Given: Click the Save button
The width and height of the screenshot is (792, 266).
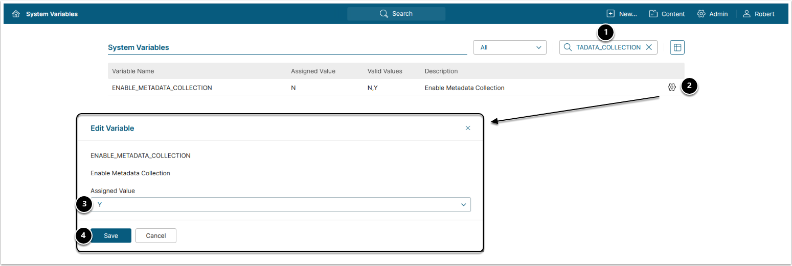Looking at the screenshot, I should pyautogui.click(x=111, y=235).
